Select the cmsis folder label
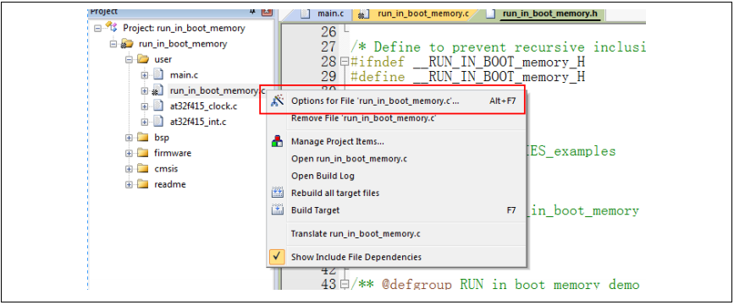 pos(166,169)
